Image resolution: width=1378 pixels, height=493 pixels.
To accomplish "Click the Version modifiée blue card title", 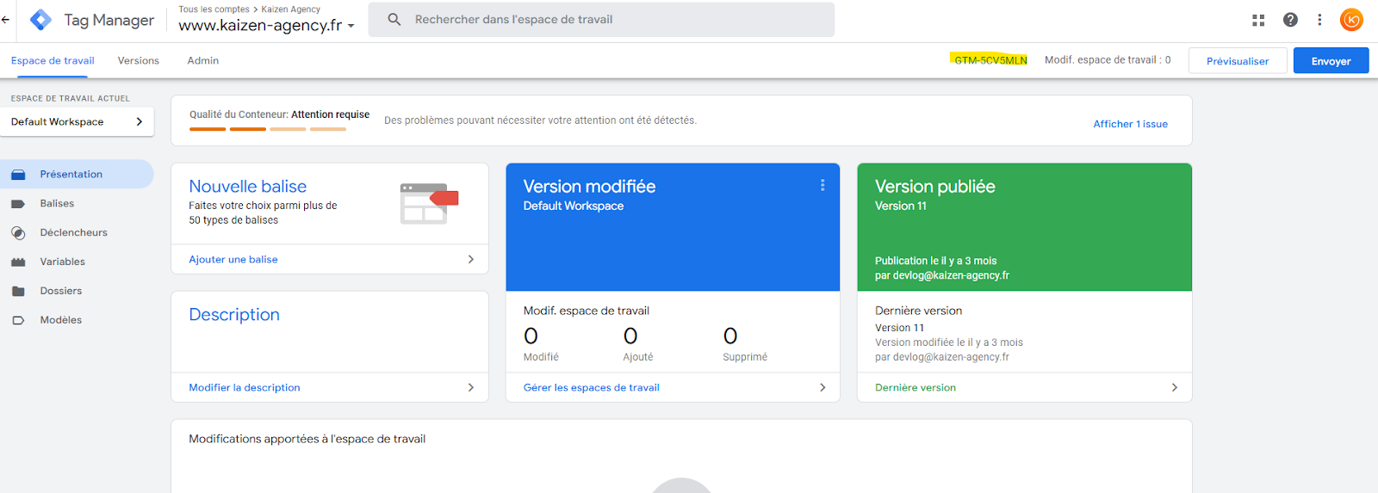I will pyautogui.click(x=589, y=187).
